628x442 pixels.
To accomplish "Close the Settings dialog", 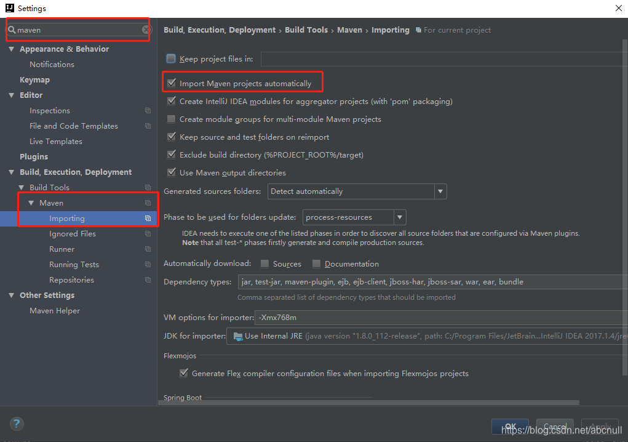I will (618, 8).
